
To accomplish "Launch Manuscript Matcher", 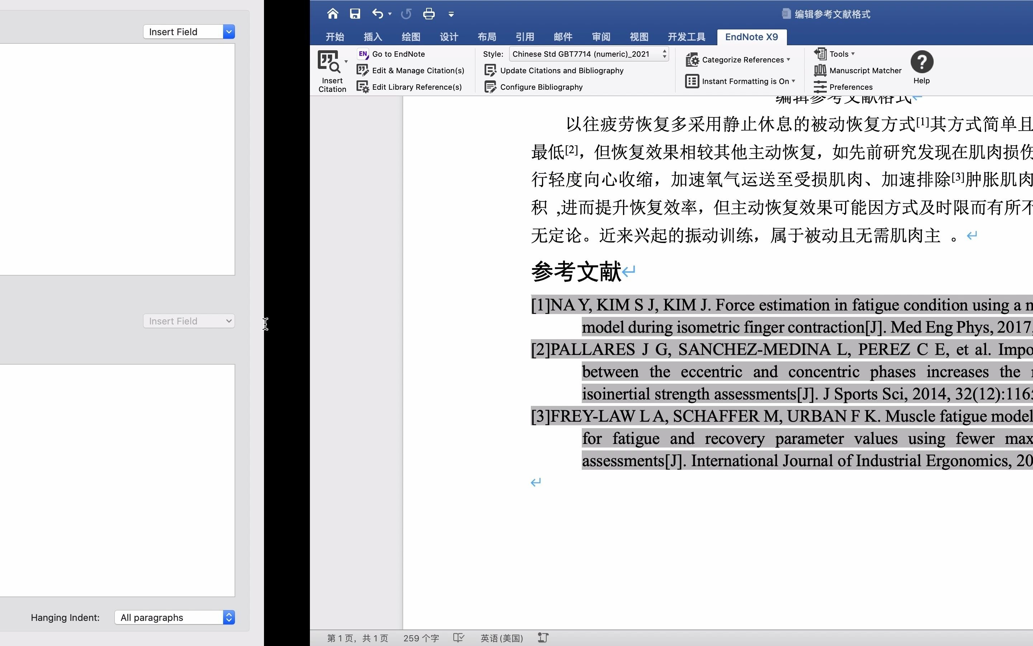I will (858, 70).
